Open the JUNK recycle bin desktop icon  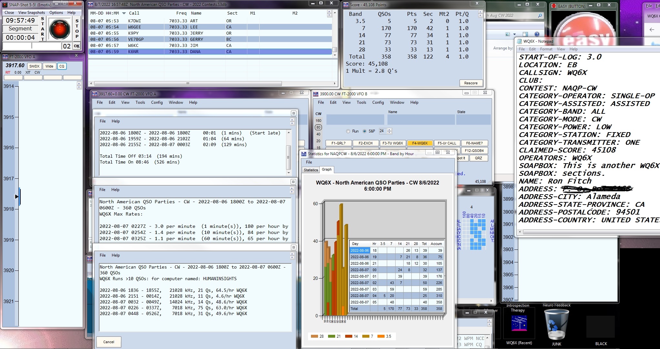[x=556, y=325]
